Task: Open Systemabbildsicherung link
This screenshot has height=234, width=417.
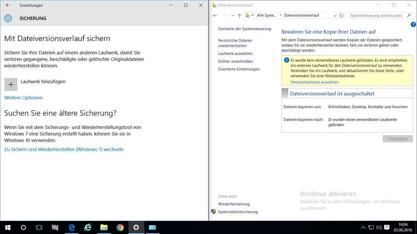Action: click(x=238, y=212)
